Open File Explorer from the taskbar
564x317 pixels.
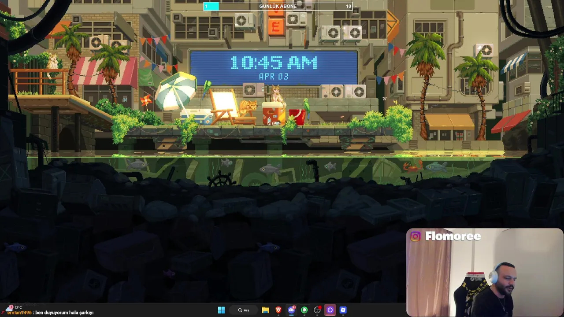pyautogui.click(x=265, y=310)
